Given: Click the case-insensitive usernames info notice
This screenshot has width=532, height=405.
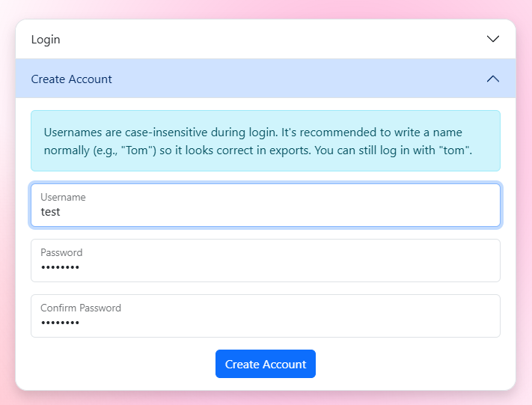Looking at the screenshot, I should point(266,141).
